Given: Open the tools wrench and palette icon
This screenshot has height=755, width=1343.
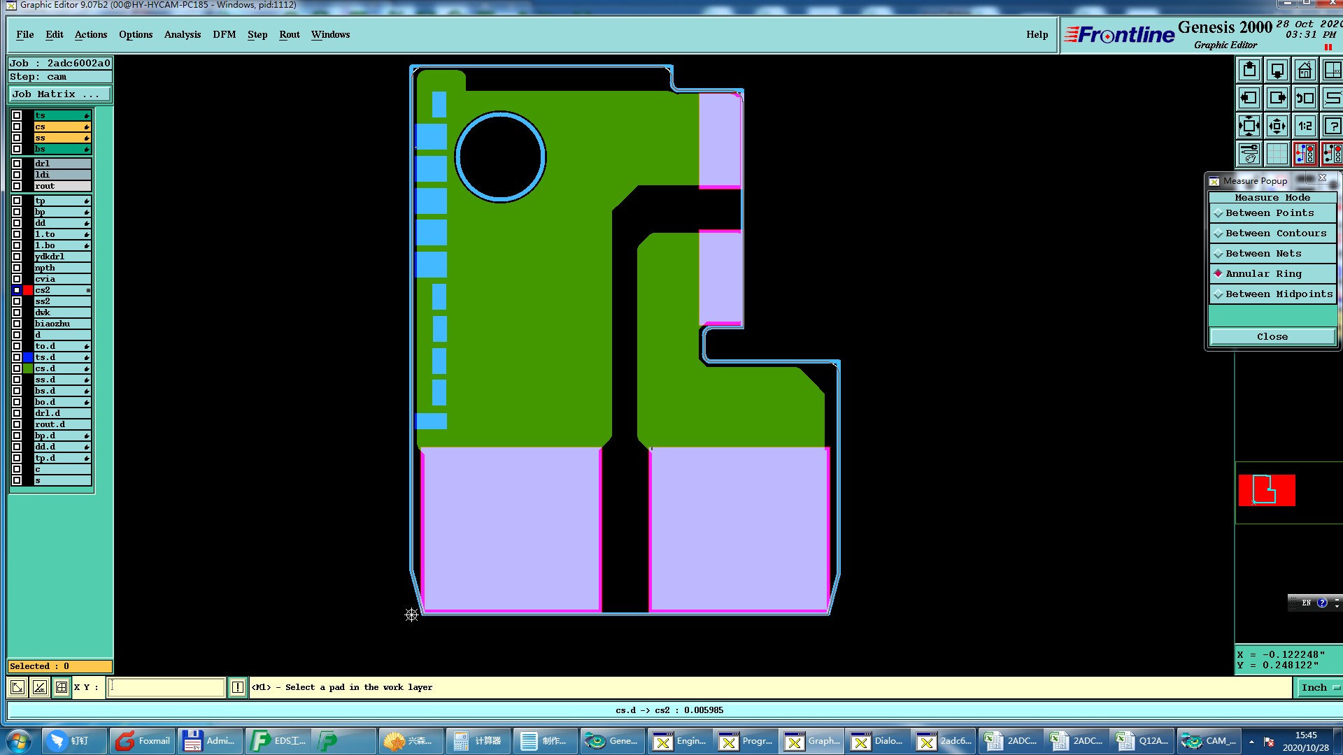Looking at the screenshot, I should 1249,154.
